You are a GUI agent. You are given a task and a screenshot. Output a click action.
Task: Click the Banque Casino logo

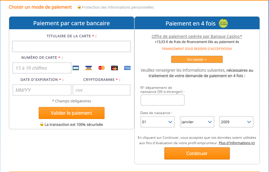click(223, 23)
